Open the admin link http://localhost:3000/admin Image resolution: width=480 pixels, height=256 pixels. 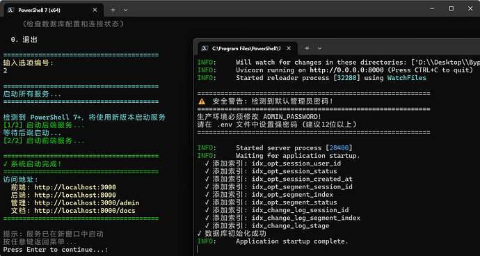click(87, 203)
